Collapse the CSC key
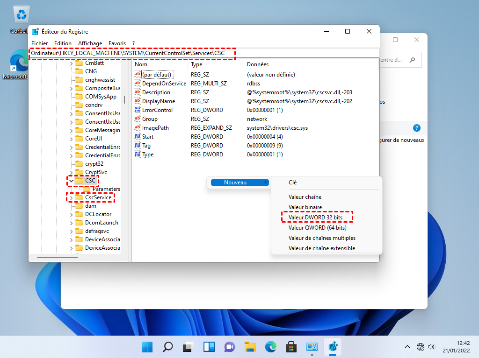 pos(71,181)
